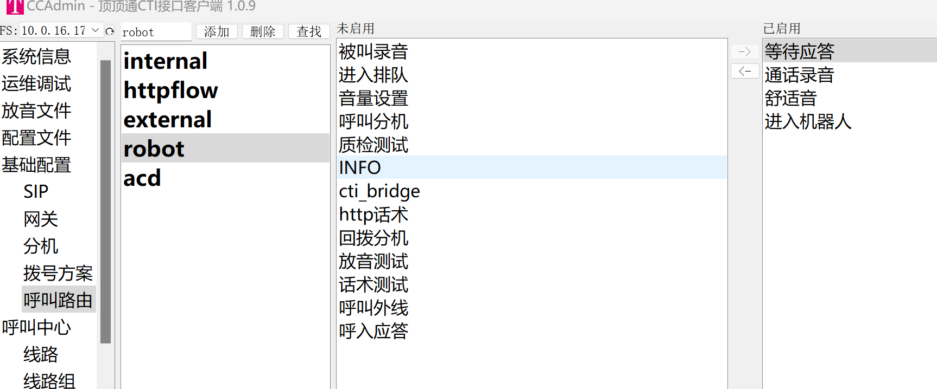
Task: Open the SIP configuration item
Action: point(36,192)
